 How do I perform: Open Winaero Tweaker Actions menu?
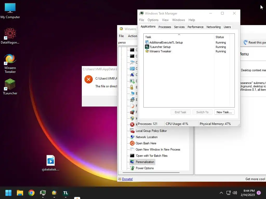pyautogui.click(x=132, y=36)
